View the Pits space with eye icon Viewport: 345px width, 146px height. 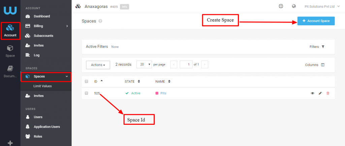point(312,93)
